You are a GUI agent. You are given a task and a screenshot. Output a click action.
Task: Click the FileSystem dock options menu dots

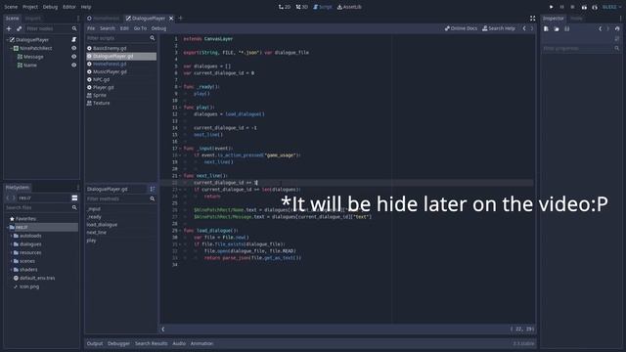(78, 187)
